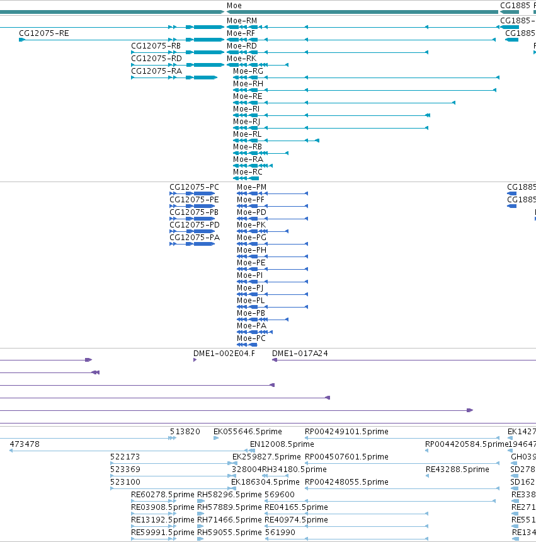
Task: Open the CG12075-RB transcript label
Action: coord(156,46)
